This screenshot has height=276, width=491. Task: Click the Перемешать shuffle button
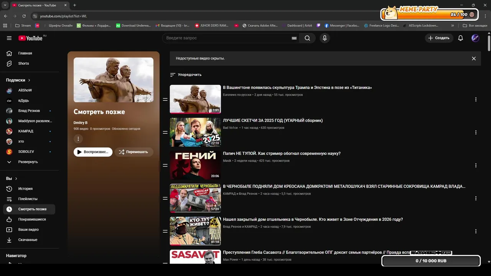[x=133, y=152]
